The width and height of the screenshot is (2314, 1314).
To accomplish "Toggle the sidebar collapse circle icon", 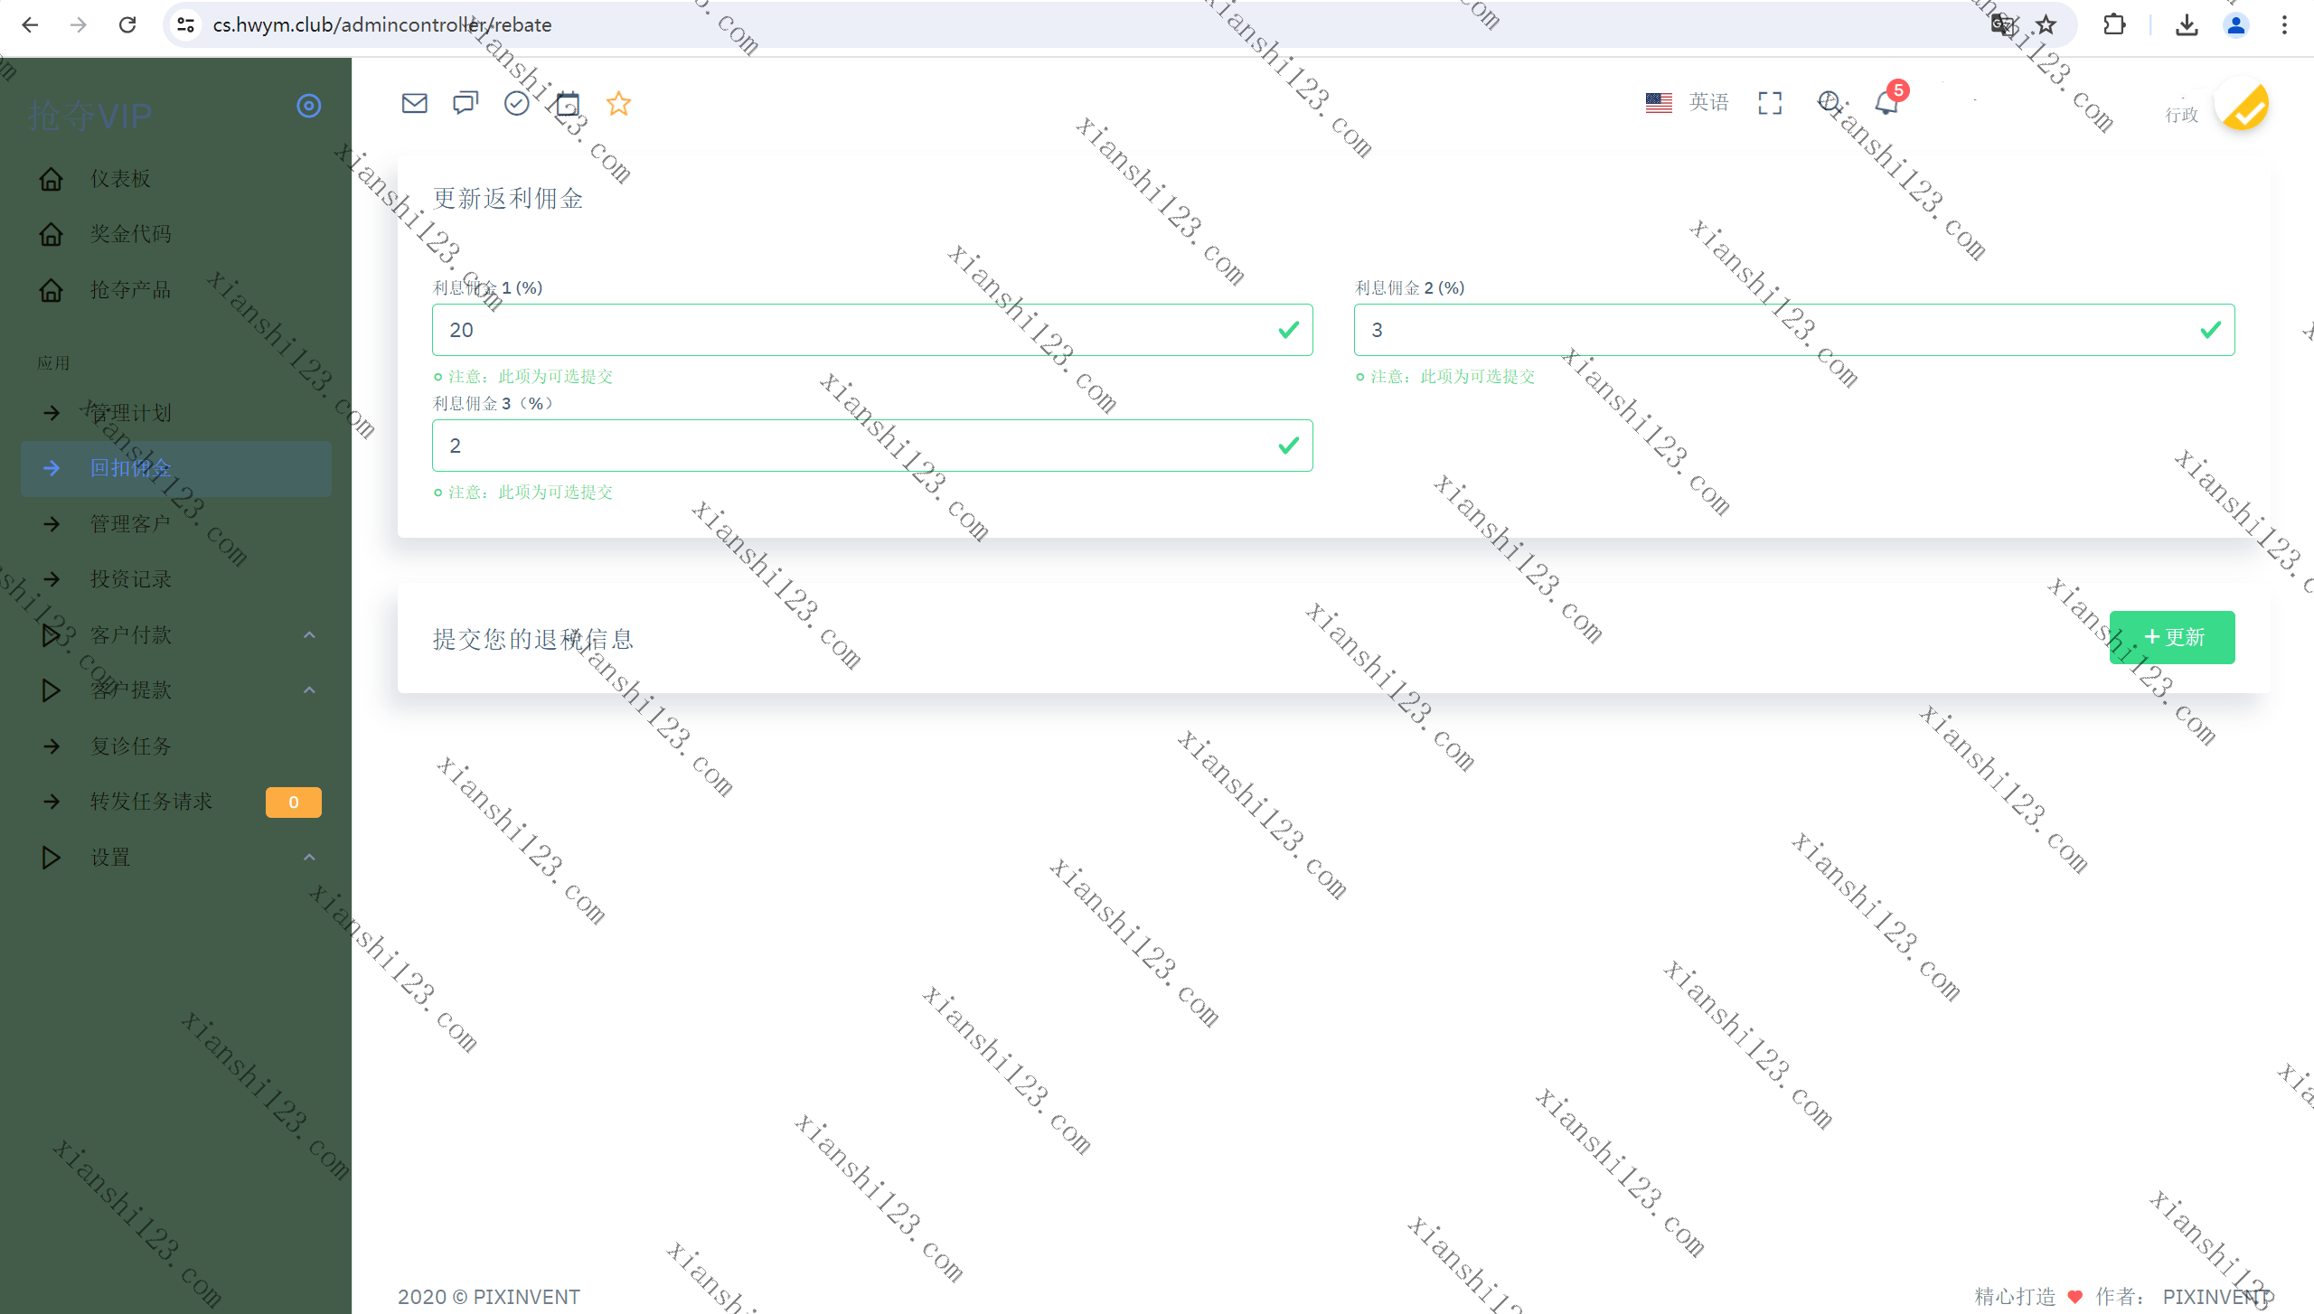I will 309,107.
